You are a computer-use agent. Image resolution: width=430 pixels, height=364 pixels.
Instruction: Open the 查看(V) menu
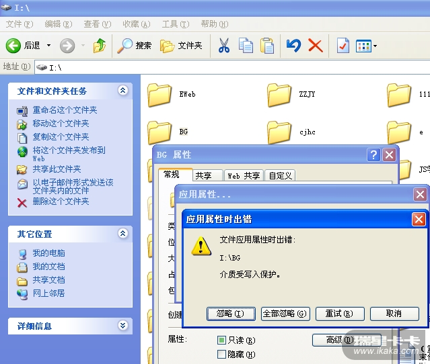coord(98,24)
